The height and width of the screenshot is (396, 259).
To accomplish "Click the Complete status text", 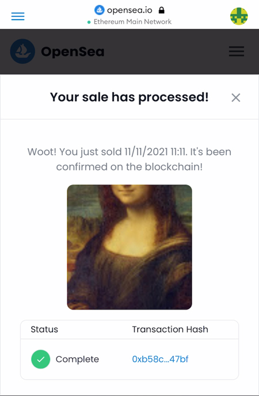I will pyautogui.click(x=77, y=359).
